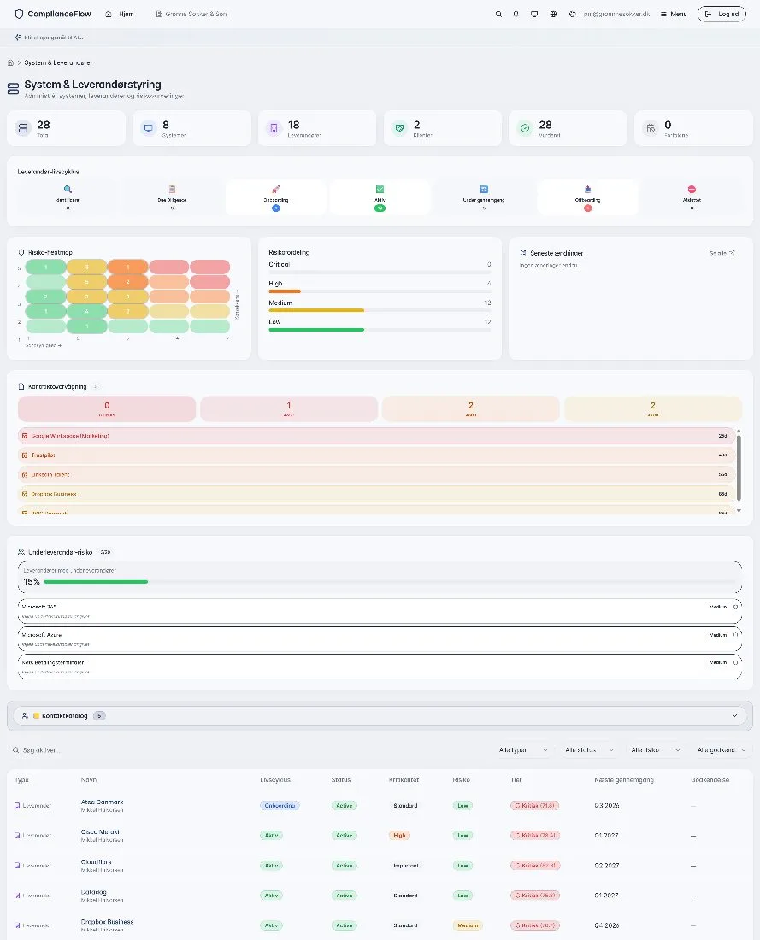Click the Under gennemgang lifecycle icon
The image size is (760, 940).
(x=484, y=190)
